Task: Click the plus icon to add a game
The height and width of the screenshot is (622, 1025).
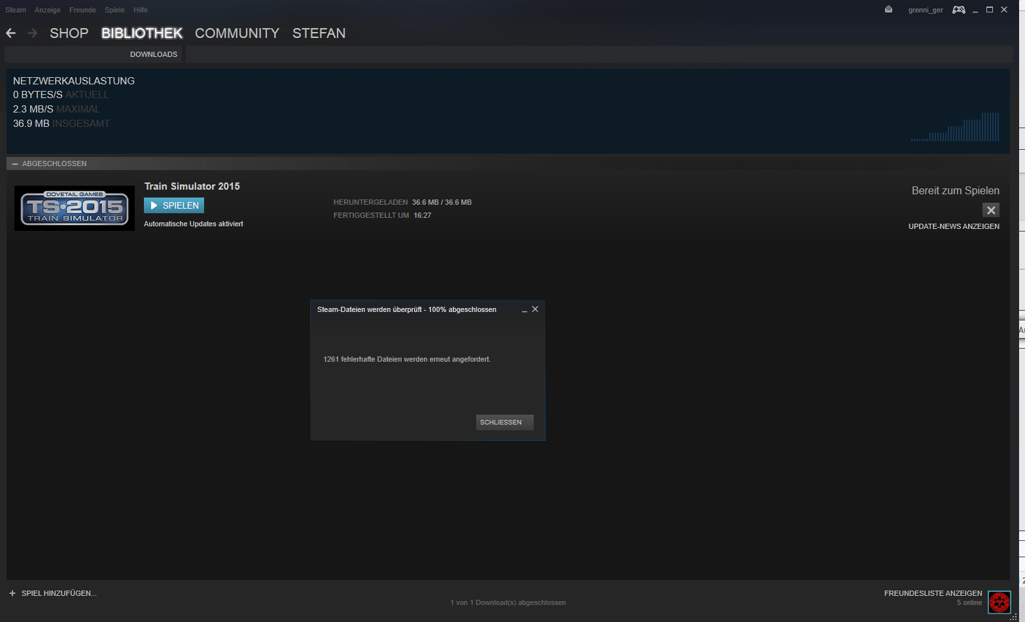Action: pos(12,593)
